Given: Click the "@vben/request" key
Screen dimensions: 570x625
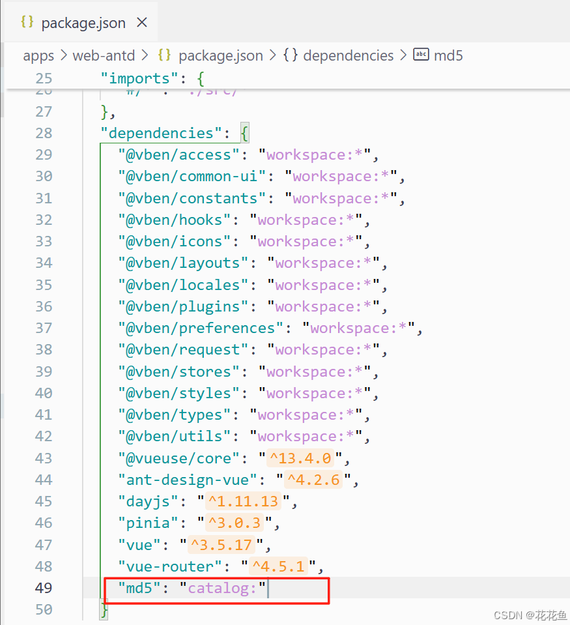Looking at the screenshot, I should coord(183,349).
